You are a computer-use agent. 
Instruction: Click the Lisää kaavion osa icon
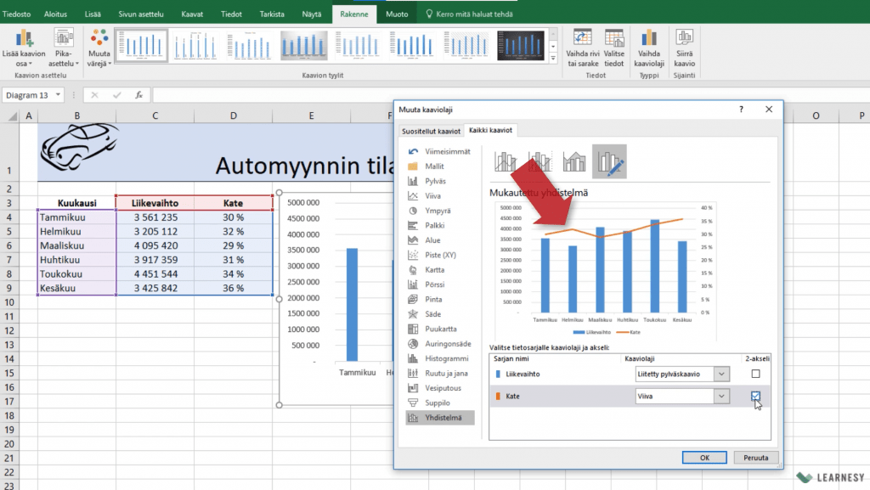[x=24, y=38]
